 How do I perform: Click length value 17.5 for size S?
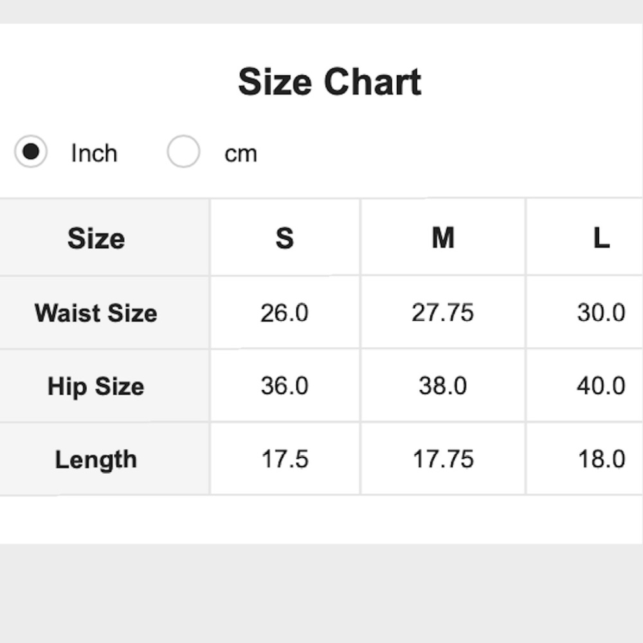point(285,459)
